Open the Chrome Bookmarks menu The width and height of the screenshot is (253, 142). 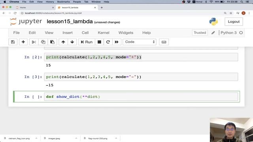63,2
